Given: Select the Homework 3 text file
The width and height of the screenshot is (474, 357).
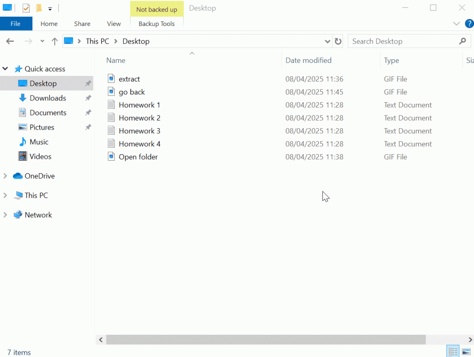Looking at the screenshot, I should (x=139, y=131).
